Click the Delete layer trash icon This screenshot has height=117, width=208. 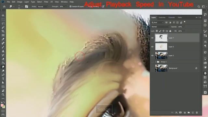(197, 113)
